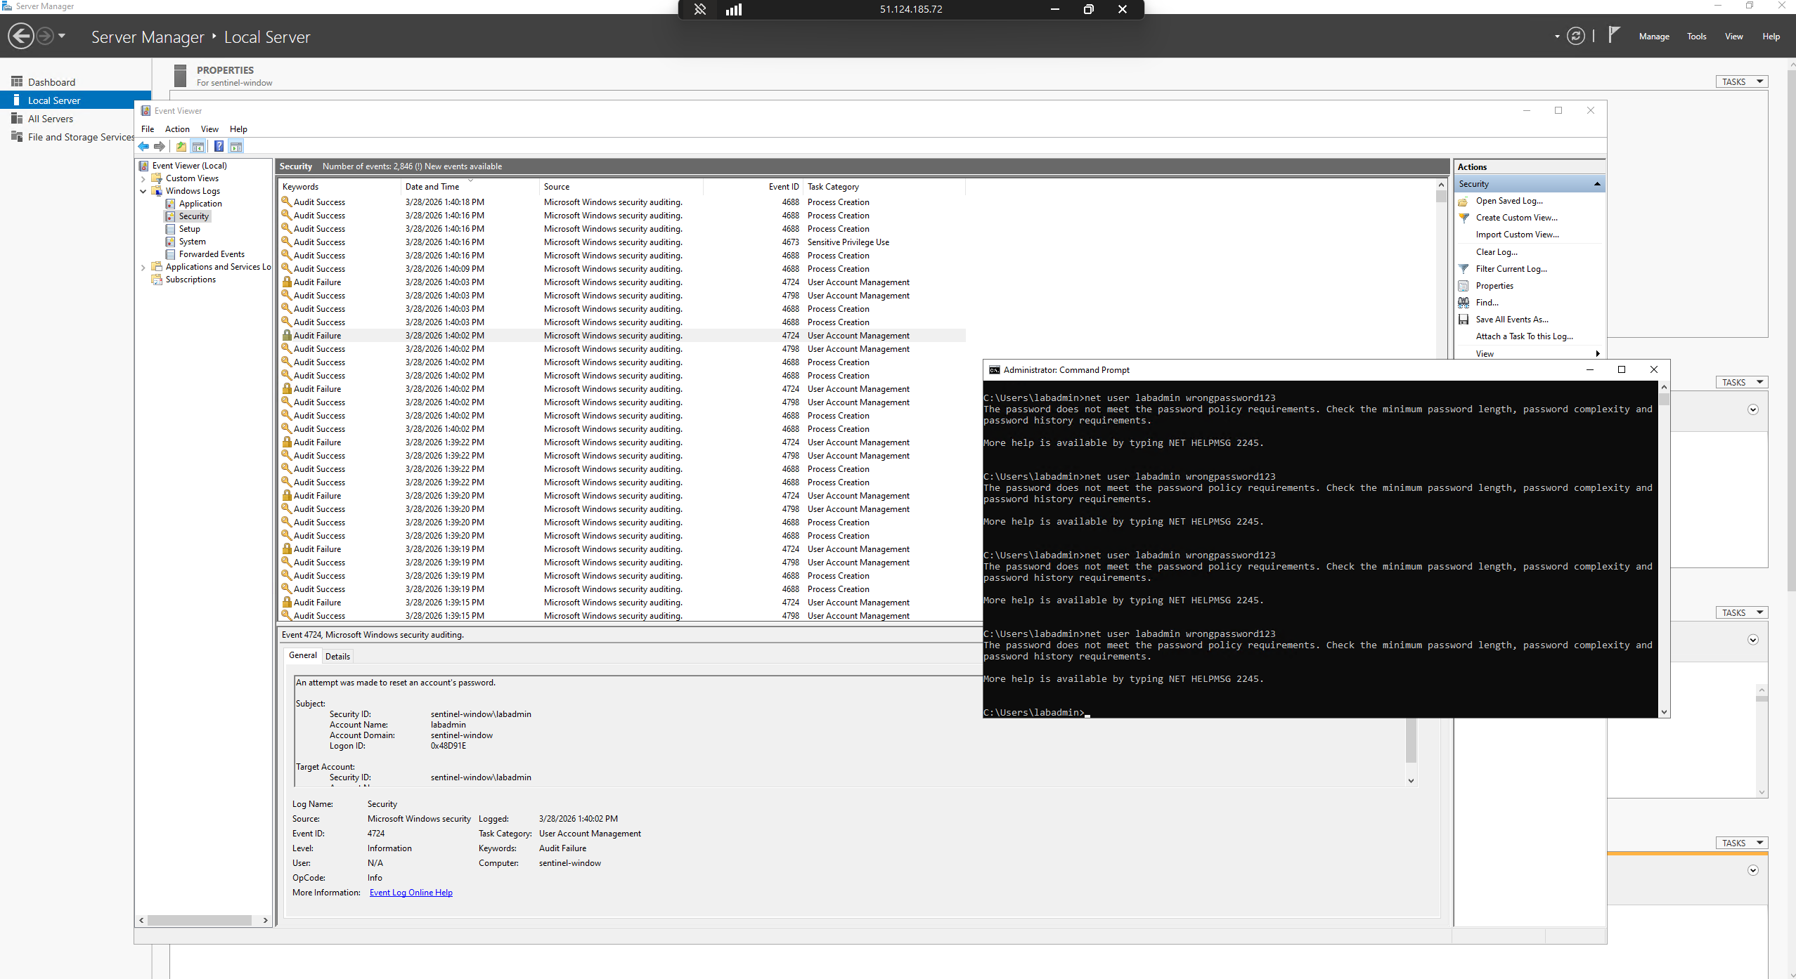Switch to the Details tab

pos(337,657)
